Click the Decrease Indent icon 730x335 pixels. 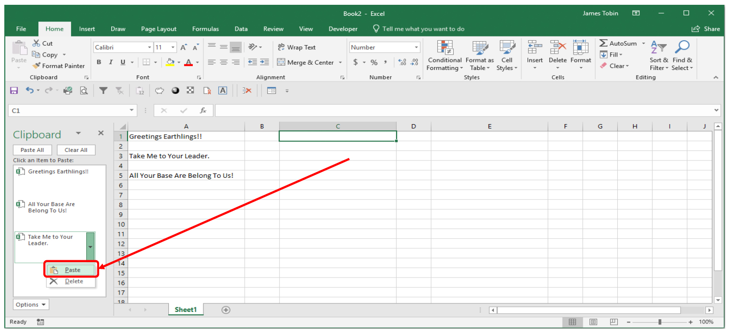[x=252, y=62]
